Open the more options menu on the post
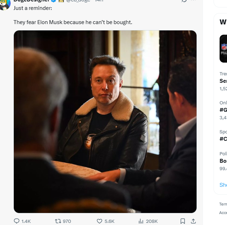Screen dimensions: 227x225 [193, 1]
